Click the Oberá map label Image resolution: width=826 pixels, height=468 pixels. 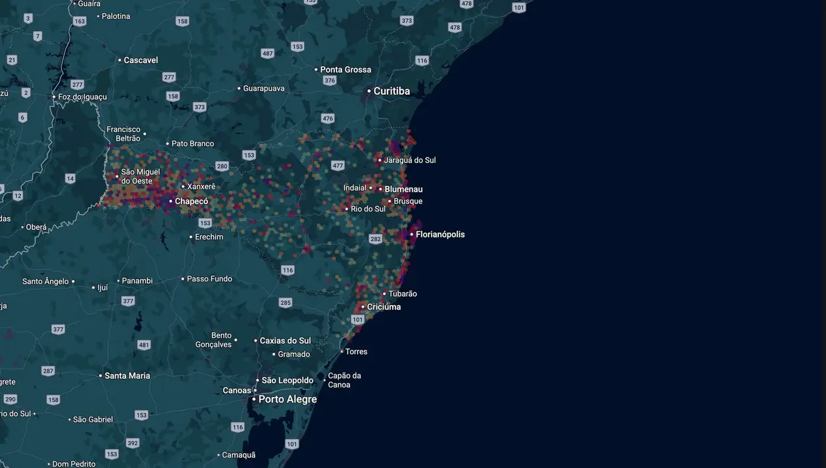pos(36,227)
